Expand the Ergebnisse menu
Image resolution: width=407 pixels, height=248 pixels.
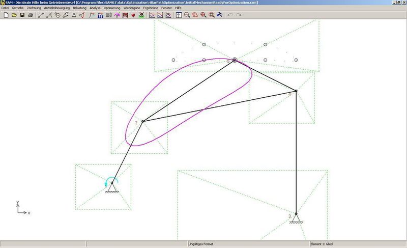152,9
